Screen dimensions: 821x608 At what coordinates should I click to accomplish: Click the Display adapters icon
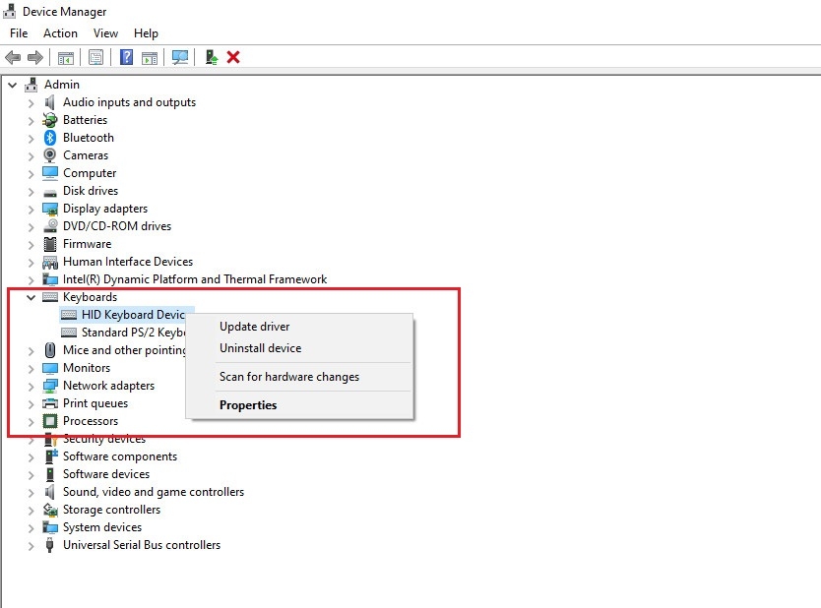click(50, 209)
